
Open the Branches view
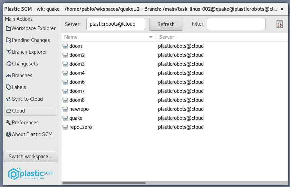[x=31, y=75]
